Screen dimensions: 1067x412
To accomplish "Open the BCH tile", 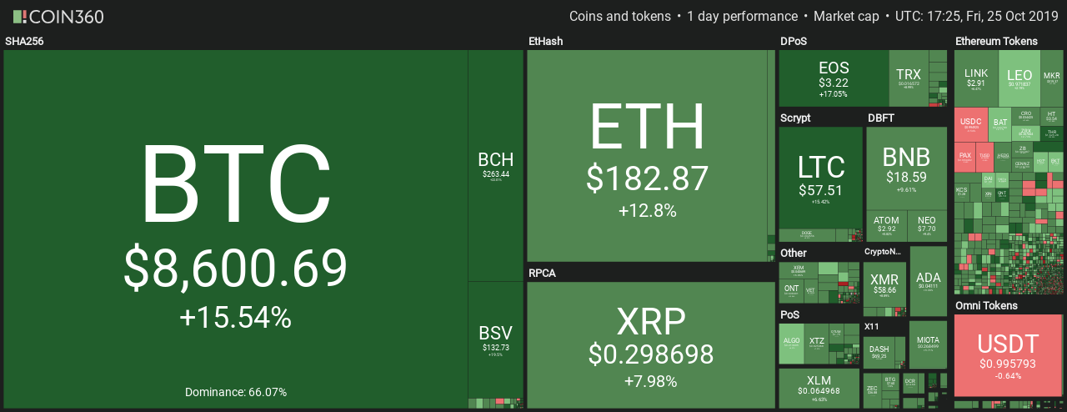I will point(496,165).
